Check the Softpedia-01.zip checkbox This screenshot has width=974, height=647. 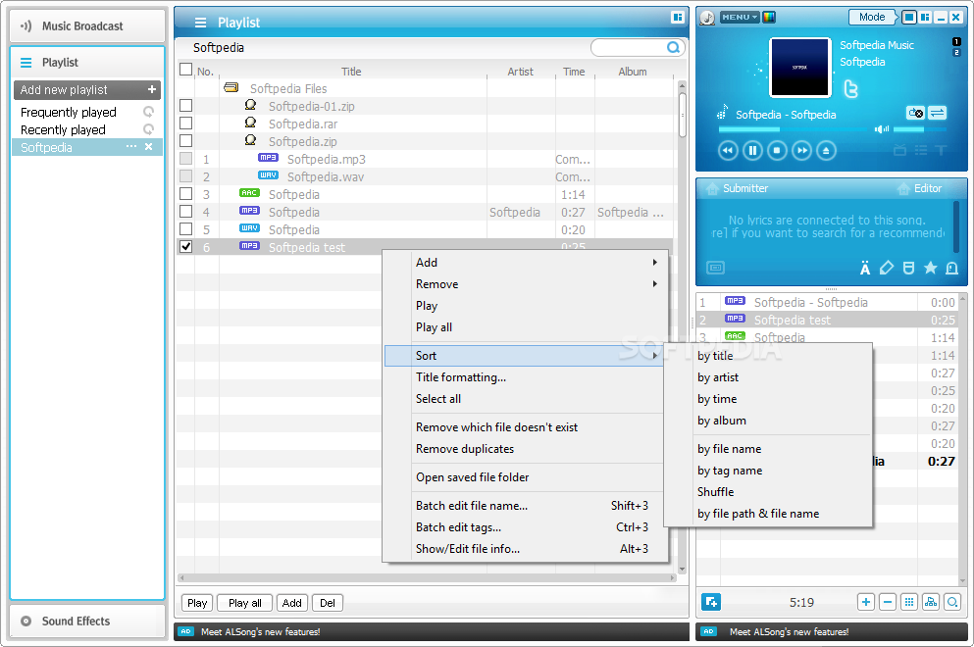[185, 106]
